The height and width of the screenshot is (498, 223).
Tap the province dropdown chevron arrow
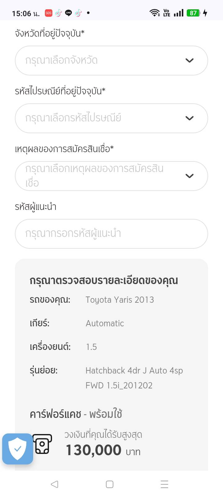tap(190, 61)
